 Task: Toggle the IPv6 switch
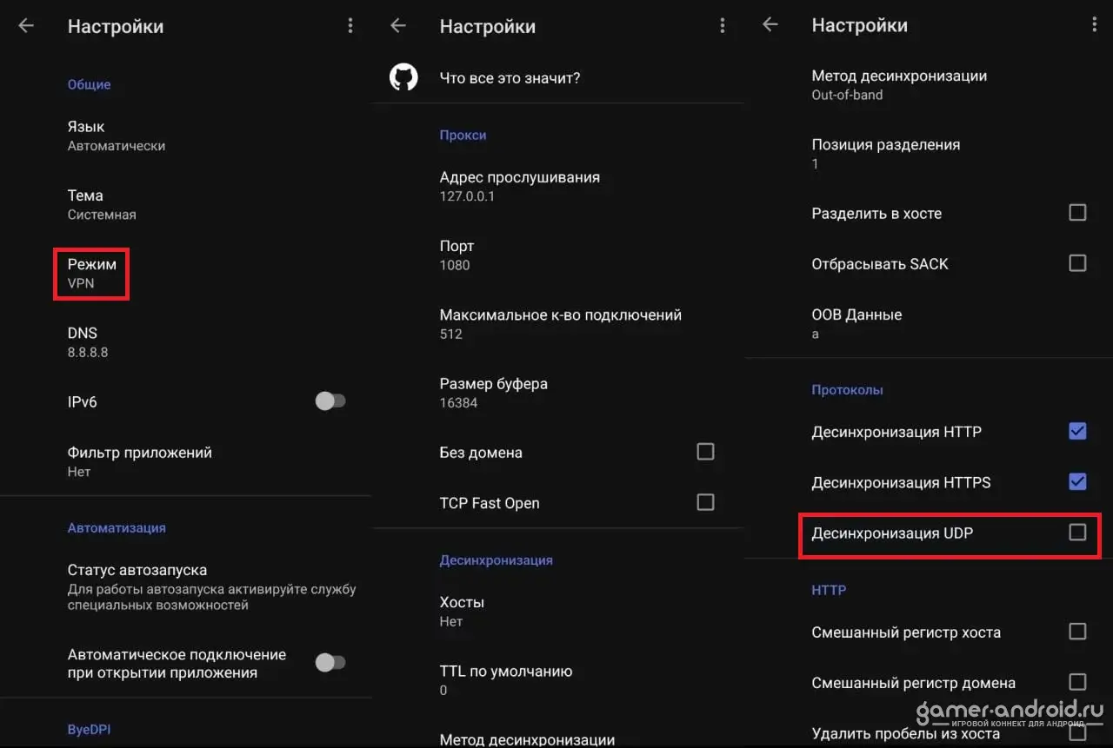[330, 401]
